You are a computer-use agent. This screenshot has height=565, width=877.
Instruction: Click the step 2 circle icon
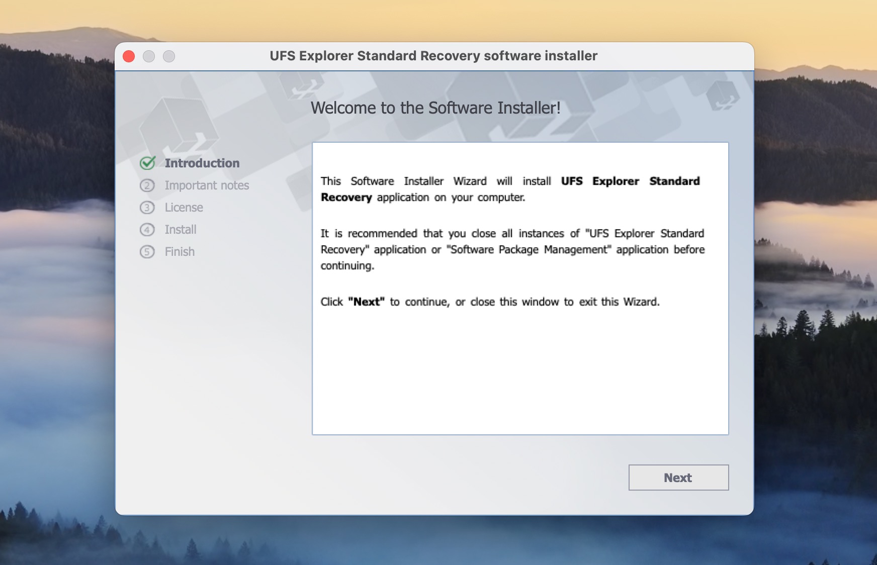[x=147, y=185]
